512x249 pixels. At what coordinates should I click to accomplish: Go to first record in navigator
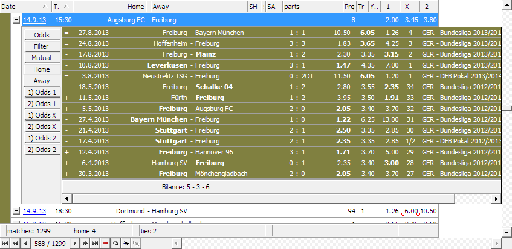point(5,244)
